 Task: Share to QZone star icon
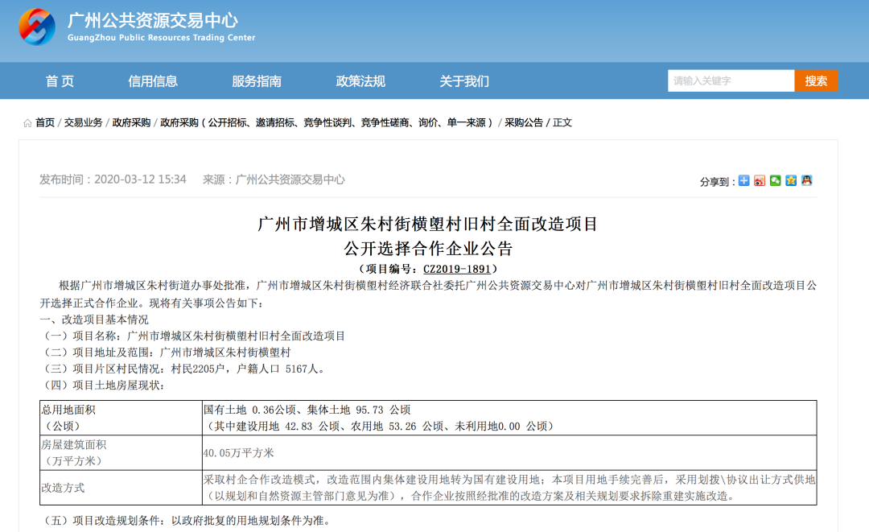791,180
